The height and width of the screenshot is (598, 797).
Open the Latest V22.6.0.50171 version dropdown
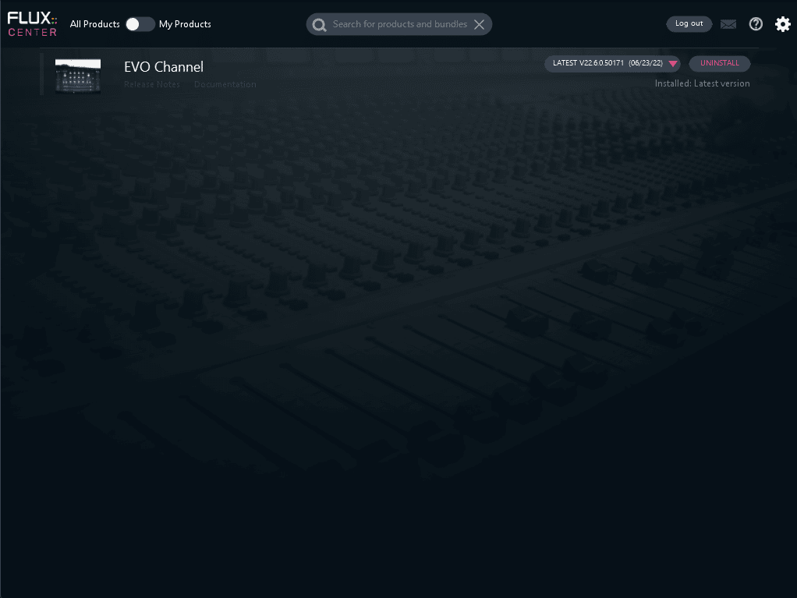pos(588,63)
